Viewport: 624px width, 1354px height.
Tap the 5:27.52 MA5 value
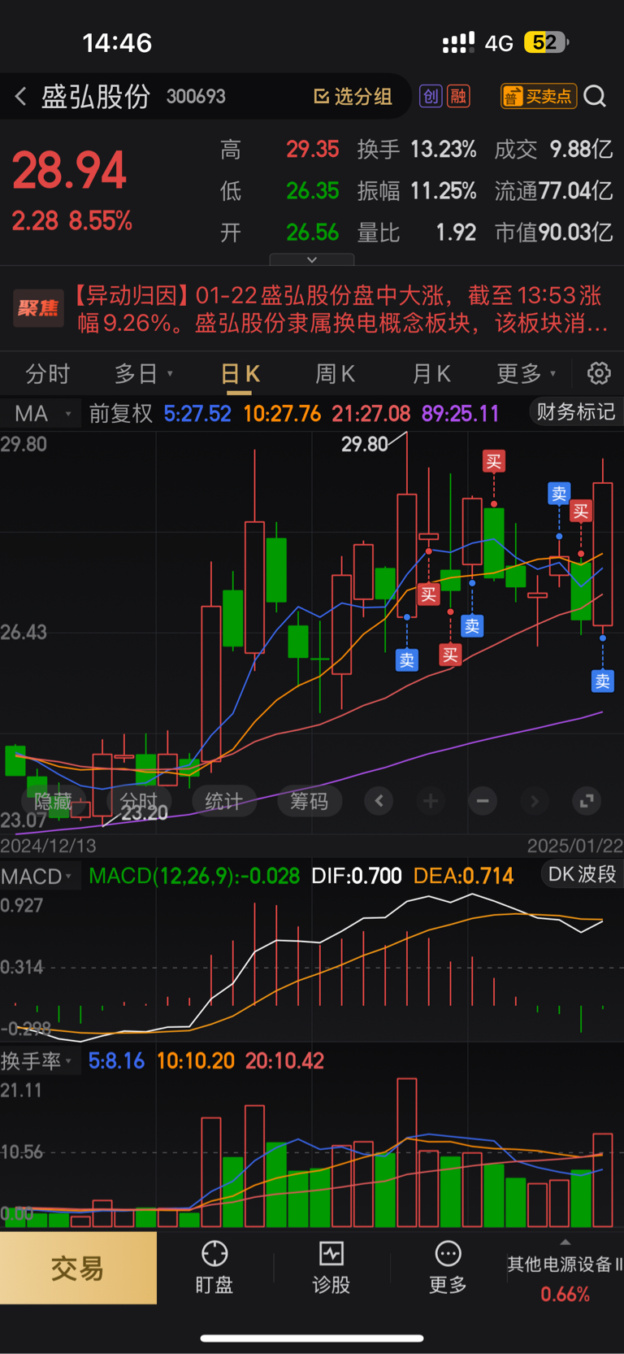click(197, 413)
